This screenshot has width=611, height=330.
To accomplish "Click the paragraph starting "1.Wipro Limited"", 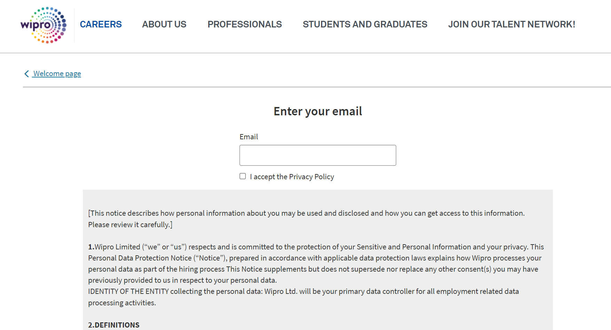I will pyautogui.click(x=316, y=247).
